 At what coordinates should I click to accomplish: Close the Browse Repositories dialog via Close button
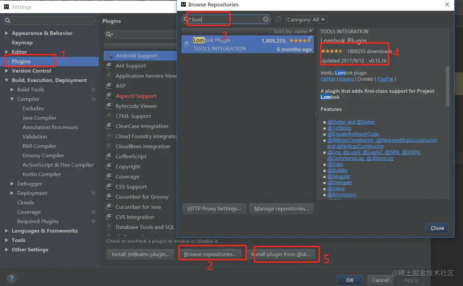[437, 228]
